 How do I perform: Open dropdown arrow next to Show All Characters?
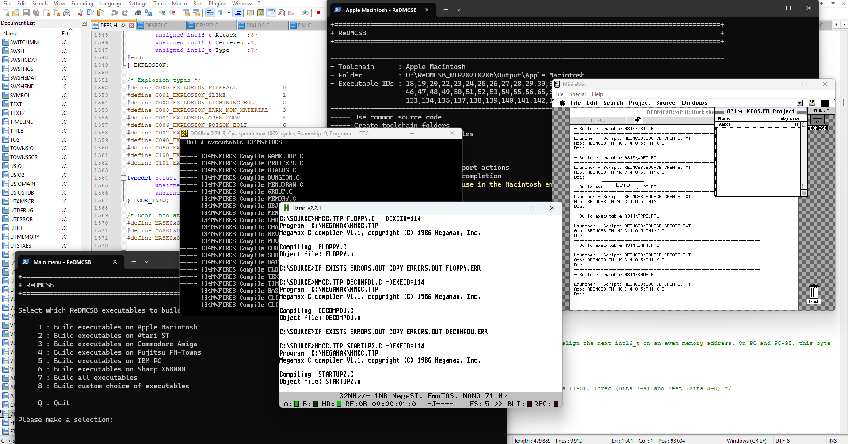click(x=229, y=13)
